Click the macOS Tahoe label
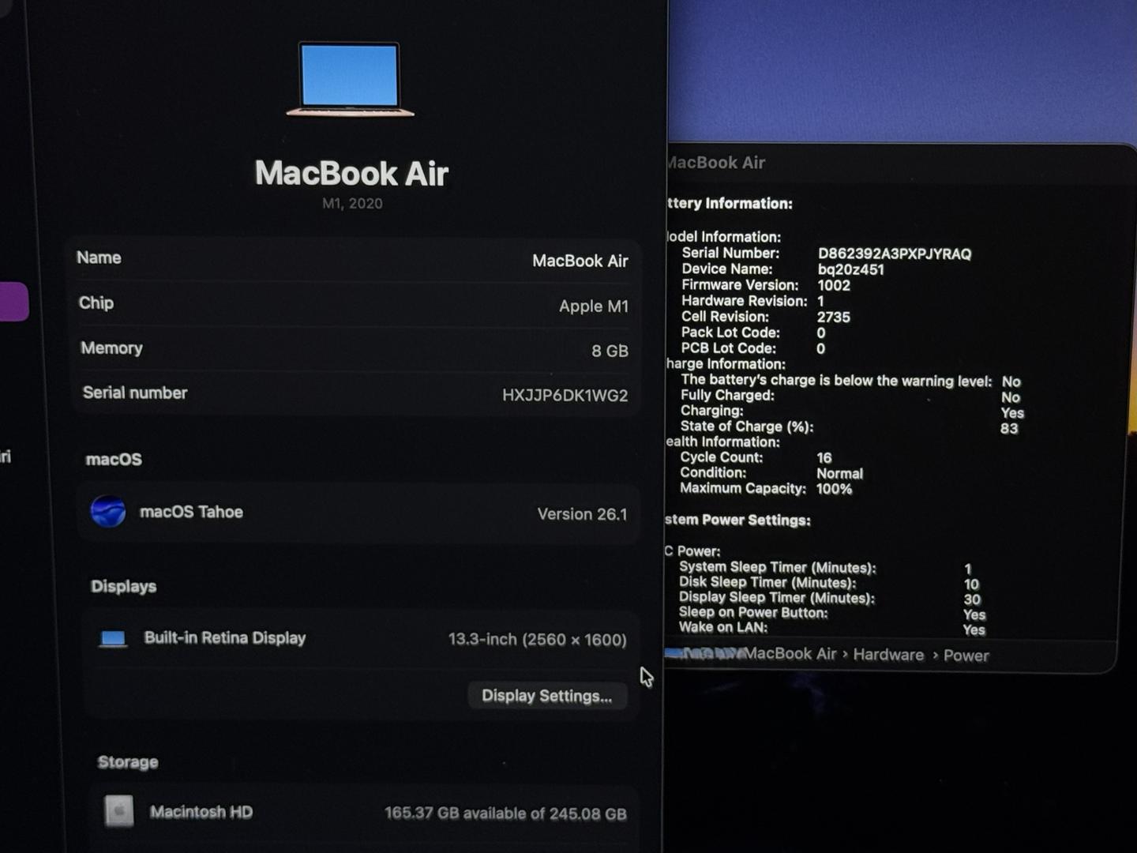The image size is (1137, 853). pos(191,512)
